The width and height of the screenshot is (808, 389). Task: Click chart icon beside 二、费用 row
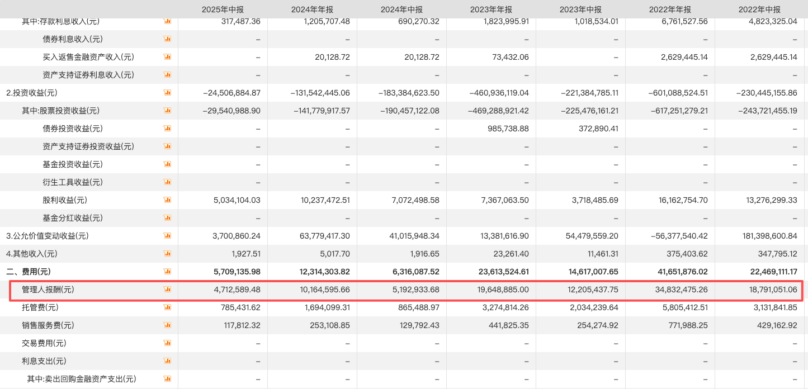(167, 272)
